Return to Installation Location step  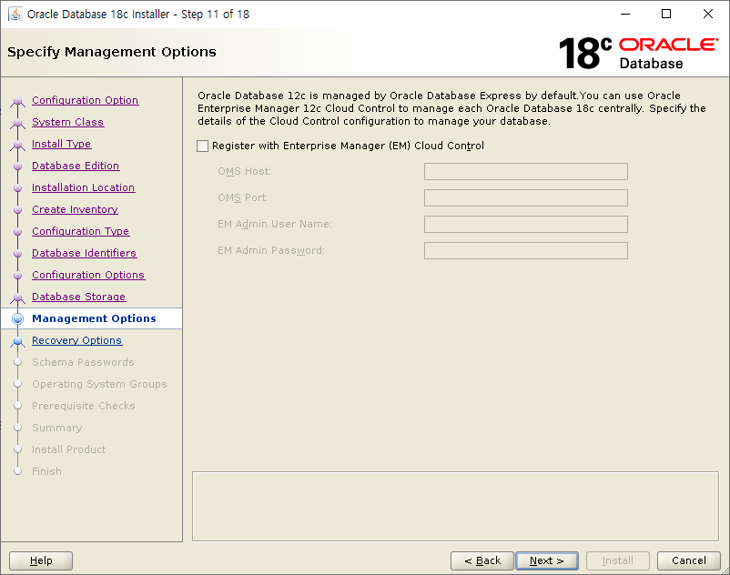[84, 187]
